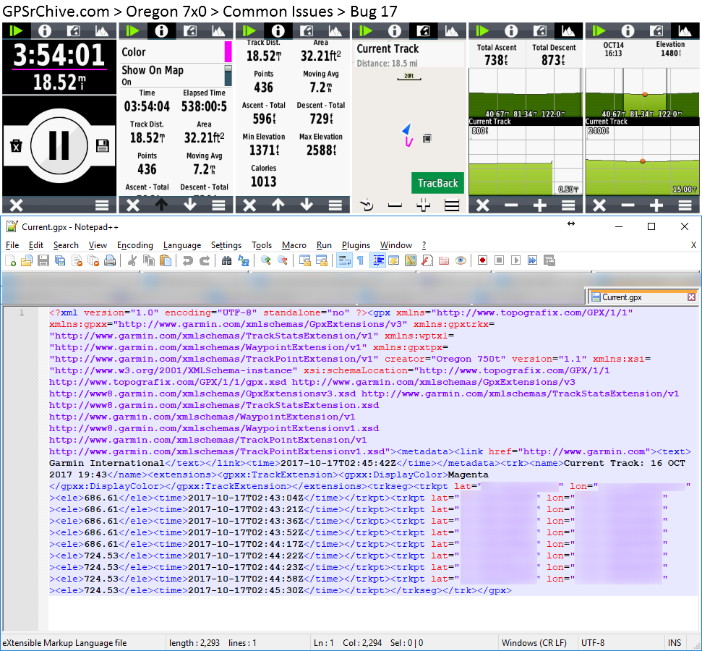Click the magenta track Color swatch
This screenshot has width=702, height=651.
click(228, 52)
